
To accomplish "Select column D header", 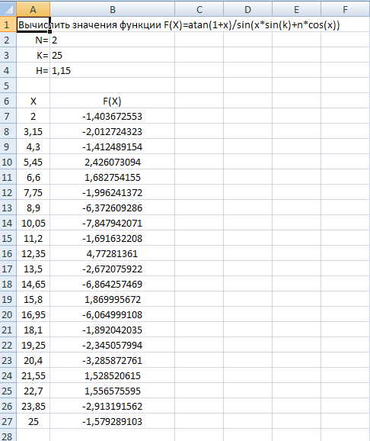I will coord(247,10).
